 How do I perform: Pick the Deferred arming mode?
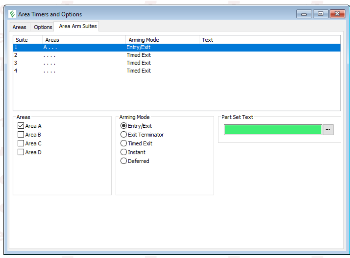pos(124,161)
